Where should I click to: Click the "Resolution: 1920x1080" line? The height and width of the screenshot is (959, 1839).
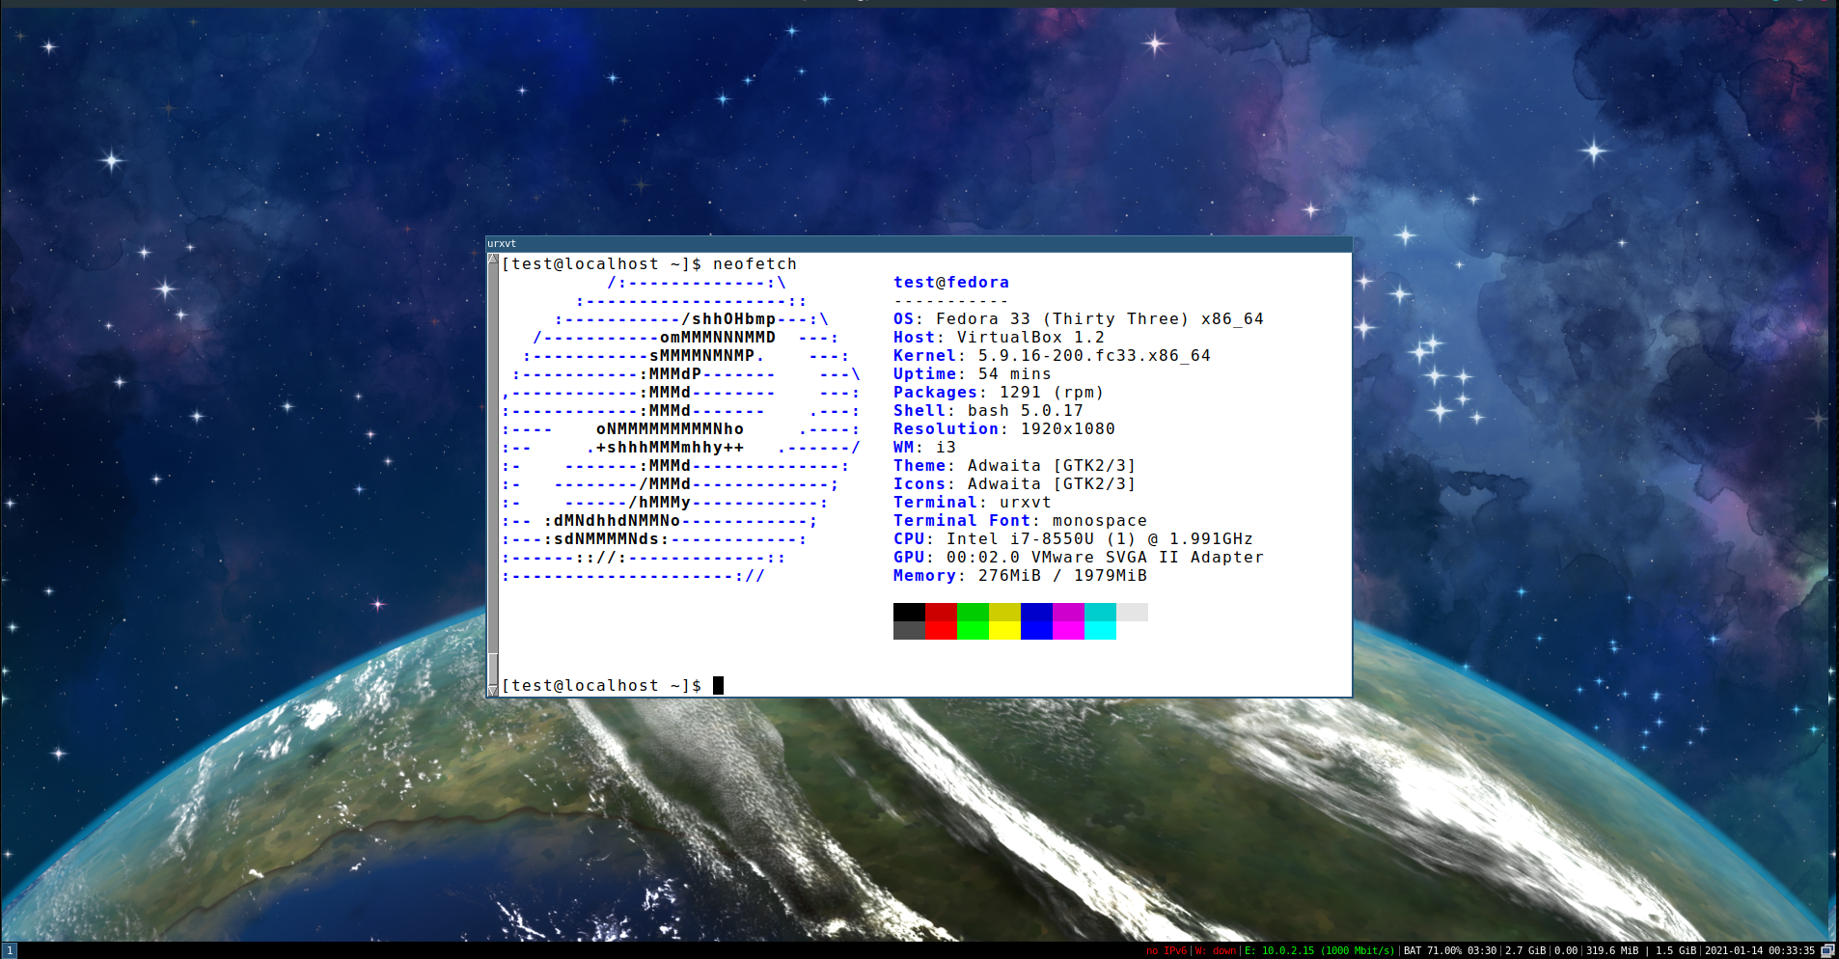[x=1004, y=428]
